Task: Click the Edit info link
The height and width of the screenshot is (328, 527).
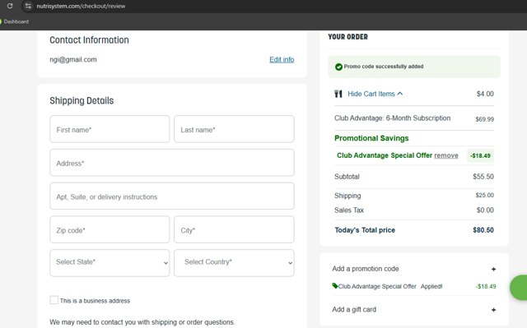Action: click(282, 59)
